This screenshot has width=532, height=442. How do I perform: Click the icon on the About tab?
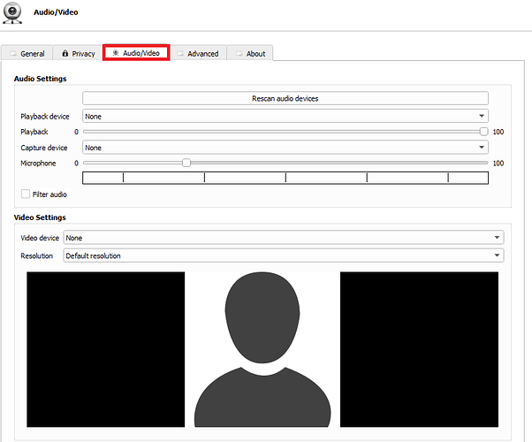(x=239, y=54)
